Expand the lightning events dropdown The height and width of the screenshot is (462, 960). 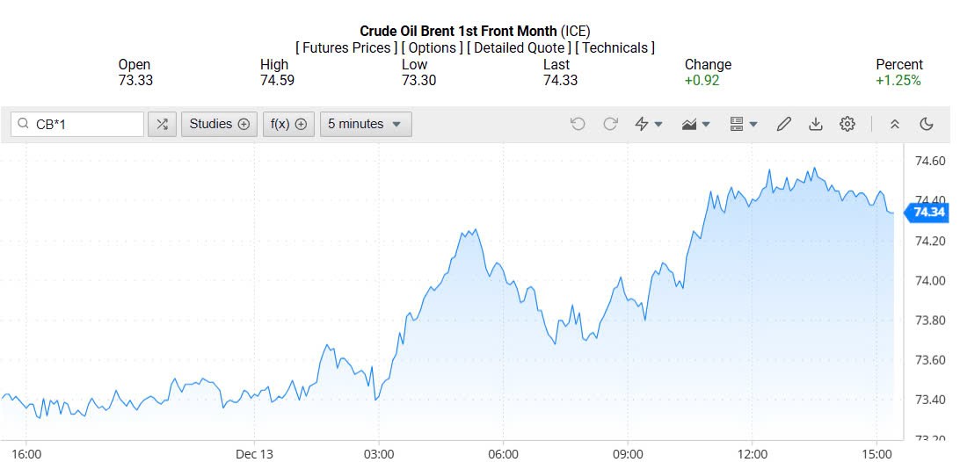[x=649, y=124]
